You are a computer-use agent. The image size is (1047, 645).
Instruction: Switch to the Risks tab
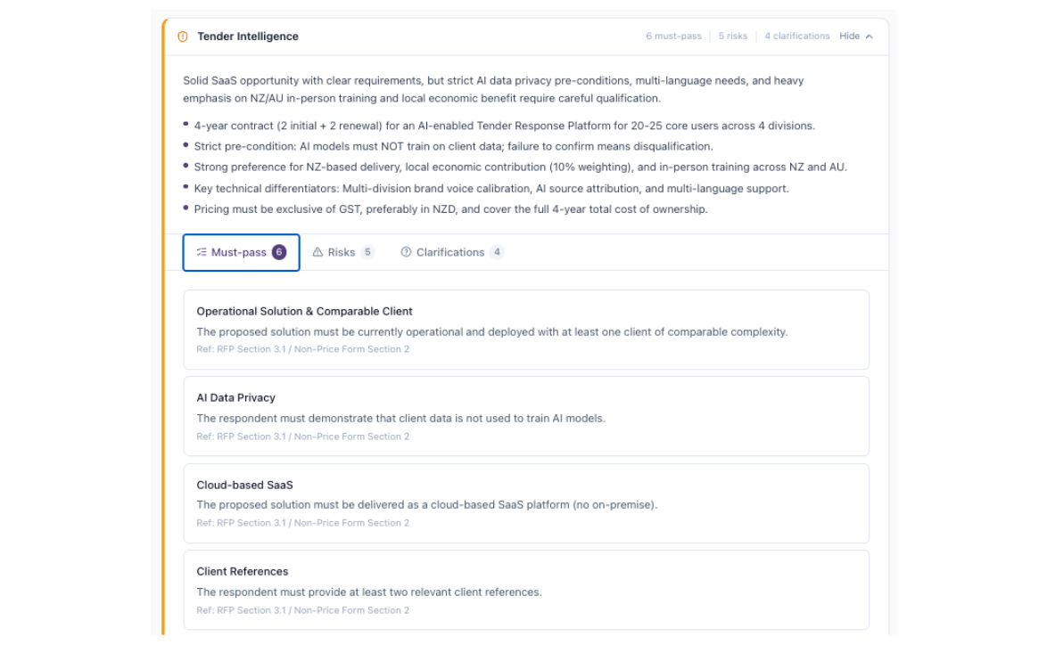point(342,253)
